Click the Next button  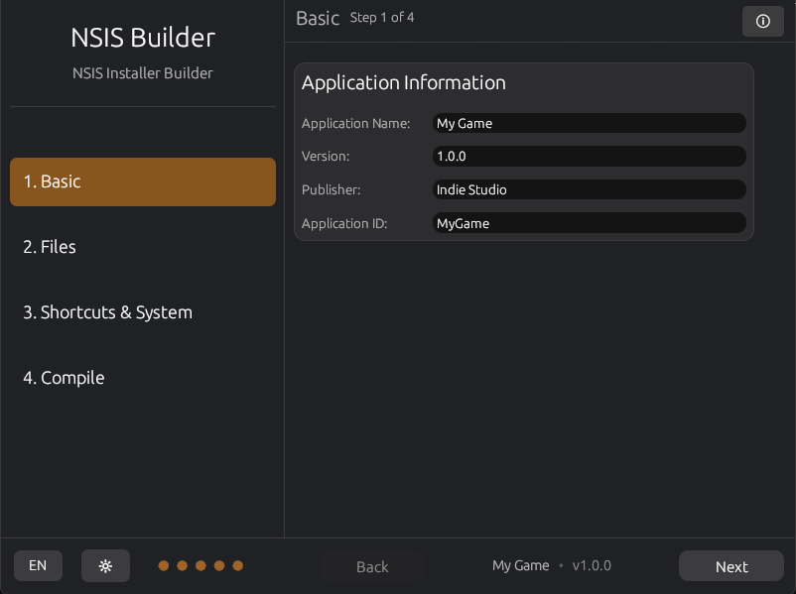coord(731,566)
